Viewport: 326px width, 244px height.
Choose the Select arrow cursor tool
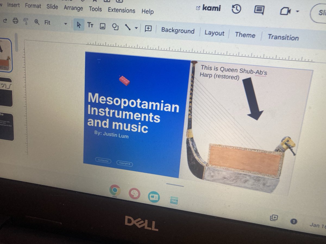(x=79, y=25)
